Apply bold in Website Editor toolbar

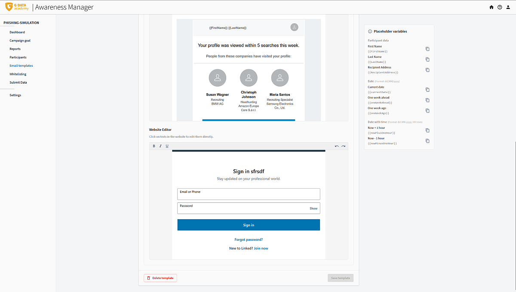[154, 146]
